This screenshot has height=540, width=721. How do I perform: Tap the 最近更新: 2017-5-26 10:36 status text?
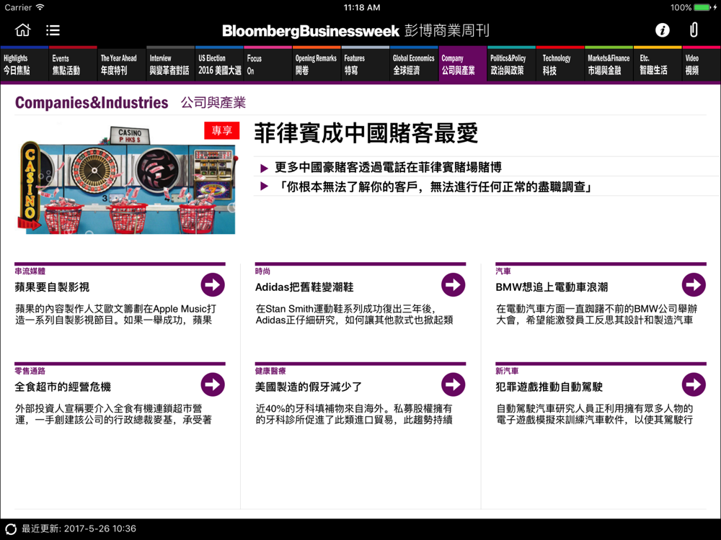(x=79, y=528)
